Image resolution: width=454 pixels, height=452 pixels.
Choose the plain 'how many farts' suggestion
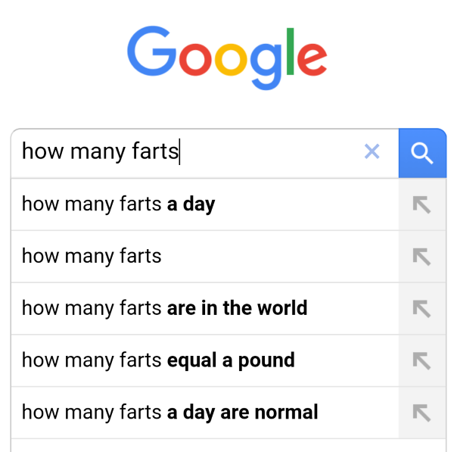coord(205,257)
